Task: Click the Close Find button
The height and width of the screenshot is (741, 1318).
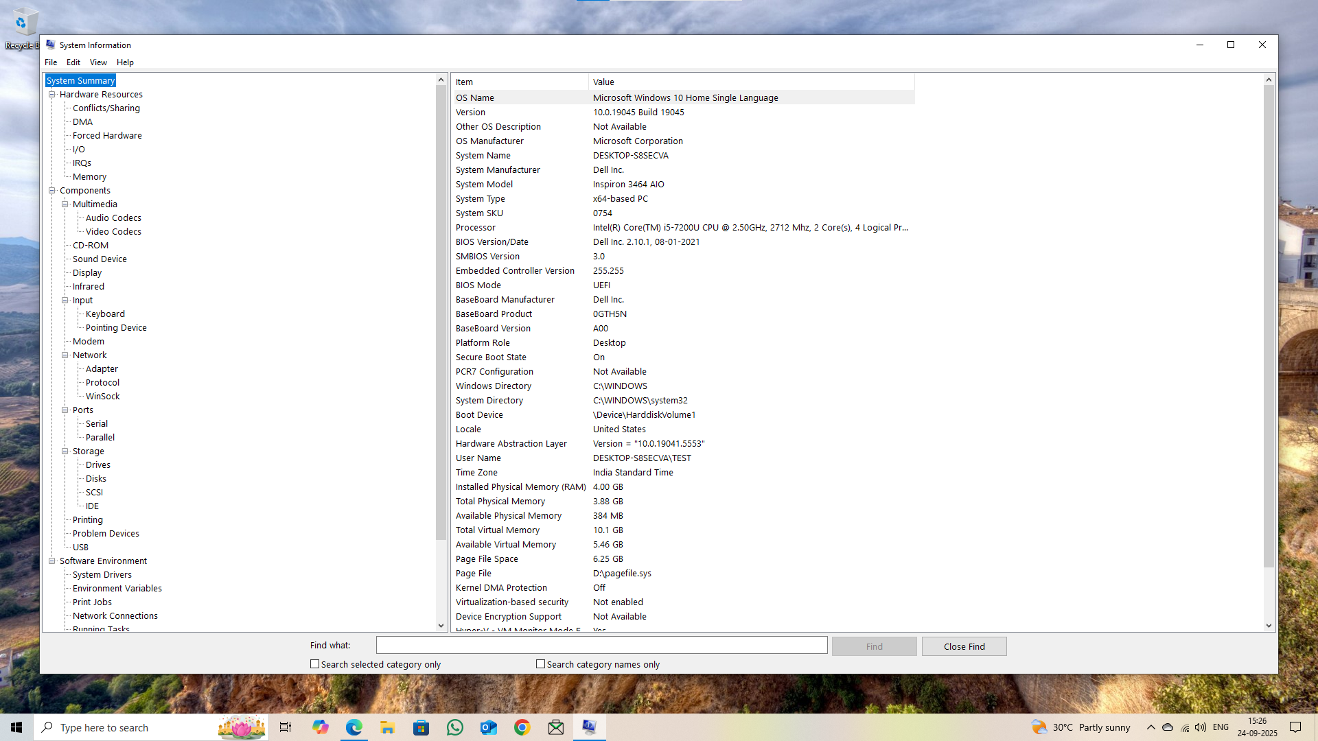Action: [x=964, y=646]
